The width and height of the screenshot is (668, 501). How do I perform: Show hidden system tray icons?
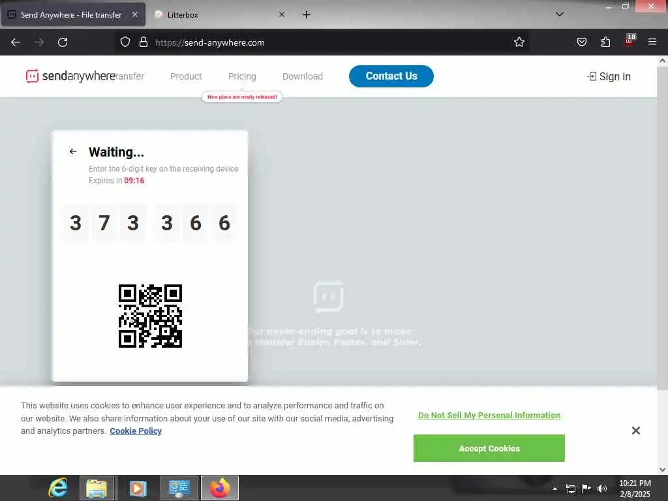[x=554, y=489]
